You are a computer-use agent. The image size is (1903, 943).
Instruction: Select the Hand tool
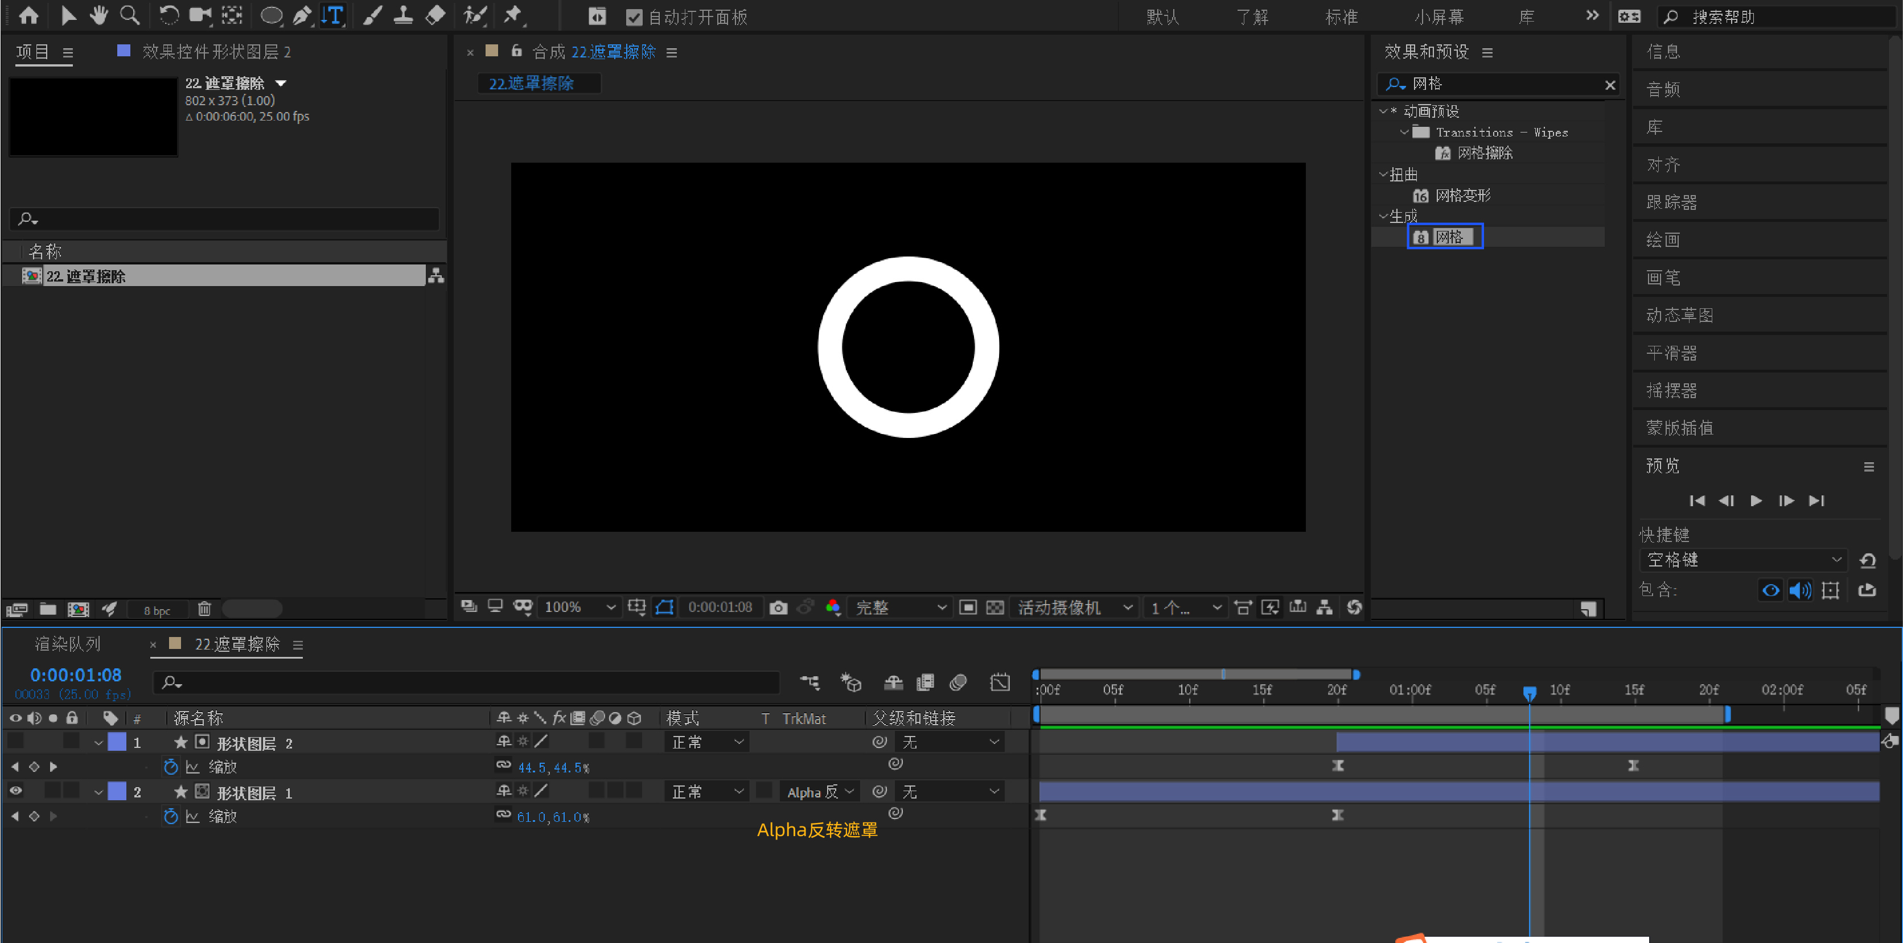click(x=98, y=15)
